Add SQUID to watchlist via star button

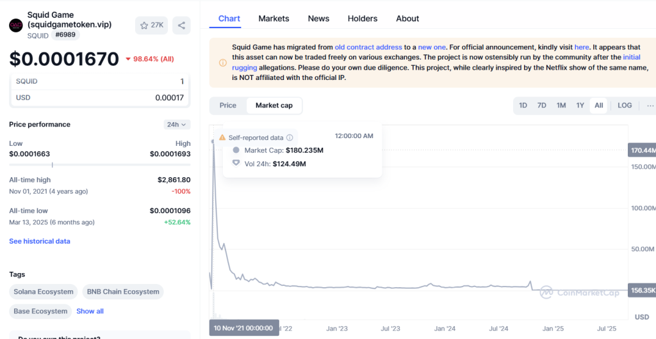coord(151,26)
